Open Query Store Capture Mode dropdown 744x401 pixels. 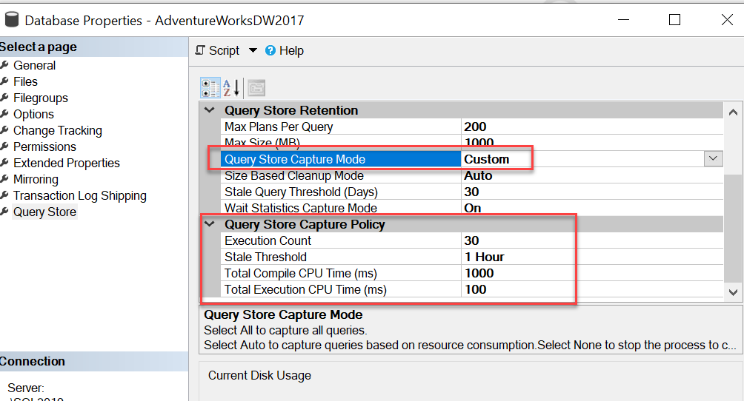pyautogui.click(x=713, y=159)
